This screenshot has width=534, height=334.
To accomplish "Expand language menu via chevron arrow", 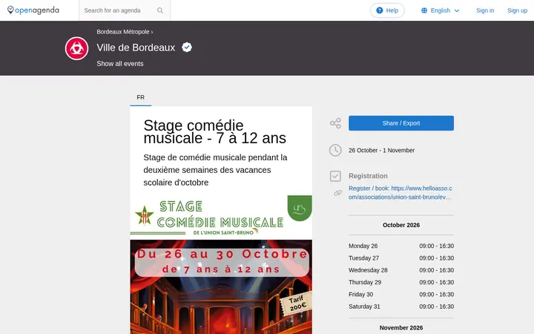I will (457, 10).
